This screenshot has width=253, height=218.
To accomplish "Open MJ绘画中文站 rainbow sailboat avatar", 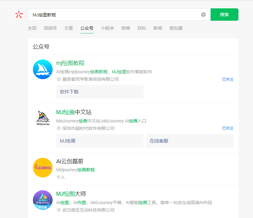I will tap(43, 118).
